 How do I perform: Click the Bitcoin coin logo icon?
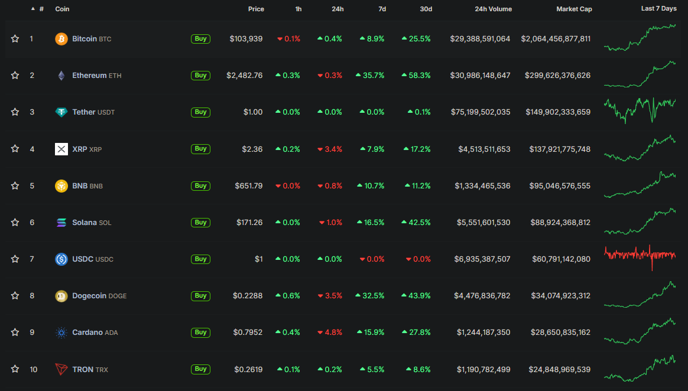click(61, 39)
